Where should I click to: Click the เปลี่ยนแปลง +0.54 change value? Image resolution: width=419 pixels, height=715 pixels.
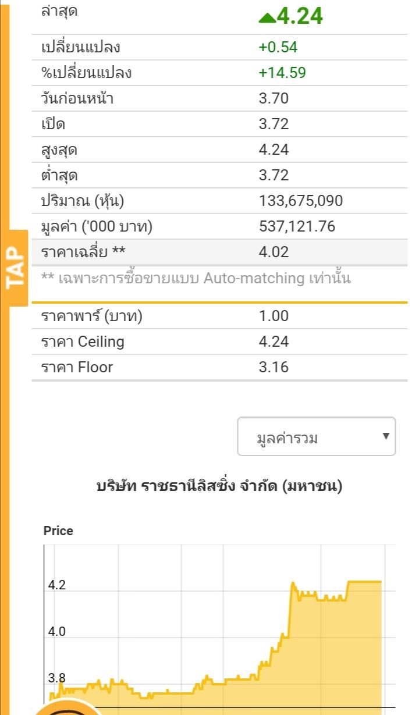278,47
